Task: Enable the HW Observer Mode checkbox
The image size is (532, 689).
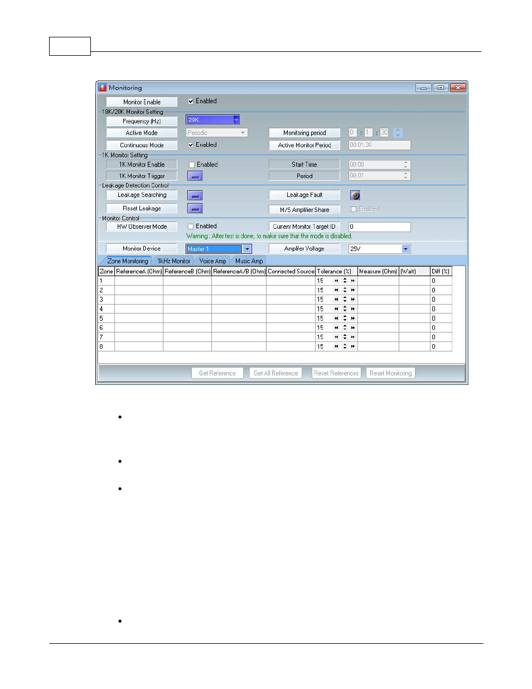Action: point(191,227)
